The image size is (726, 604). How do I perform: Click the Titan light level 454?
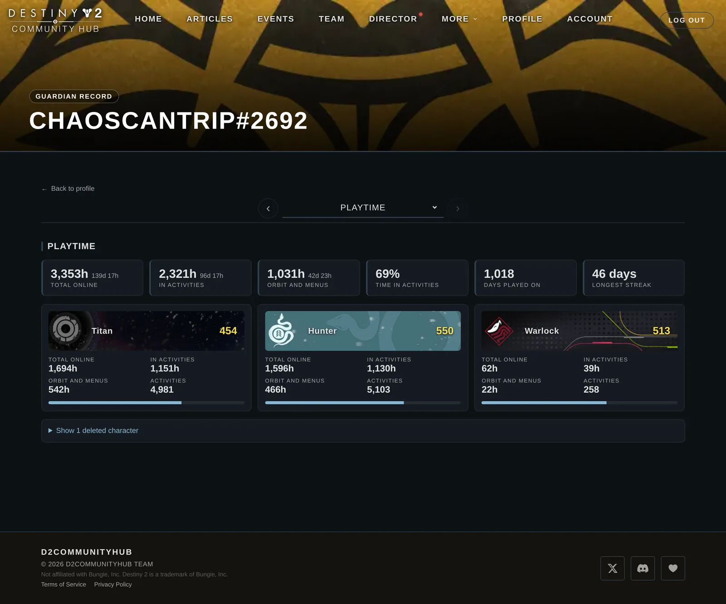pos(228,331)
